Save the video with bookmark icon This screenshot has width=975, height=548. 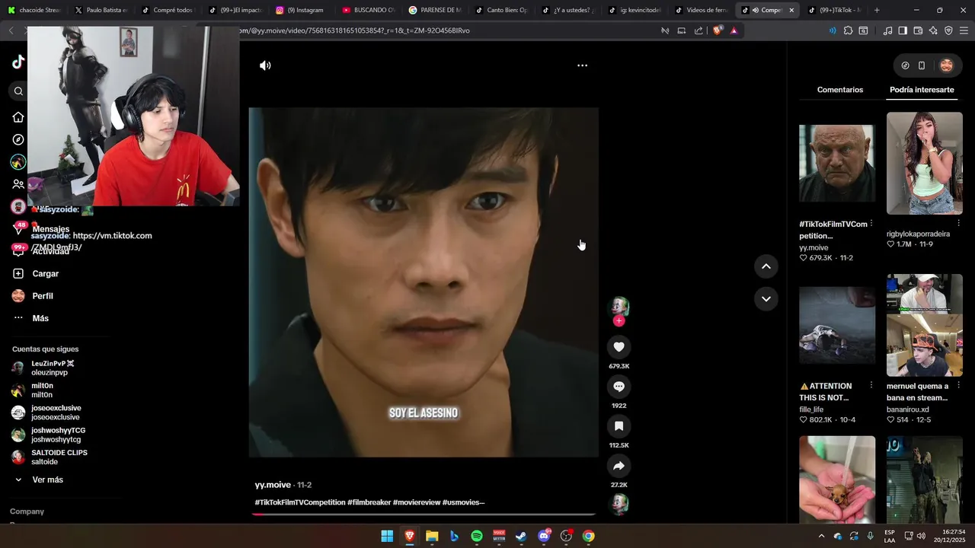(619, 426)
